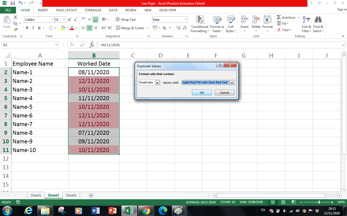Expand Light Red Fill format dropdown

pos(232,83)
